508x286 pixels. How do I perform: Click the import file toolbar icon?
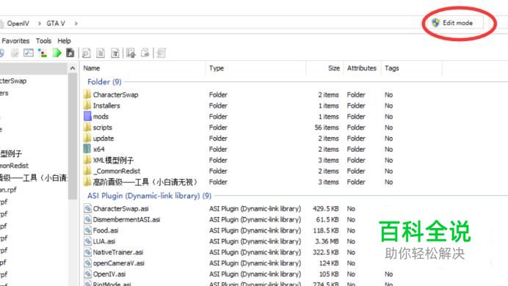[131, 53]
